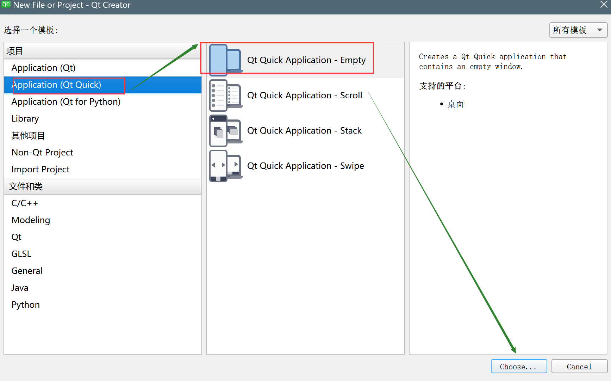Choose the Qt Quick Application - Stack label
Image resolution: width=611 pixels, height=381 pixels.
pyautogui.click(x=304, y=131)
